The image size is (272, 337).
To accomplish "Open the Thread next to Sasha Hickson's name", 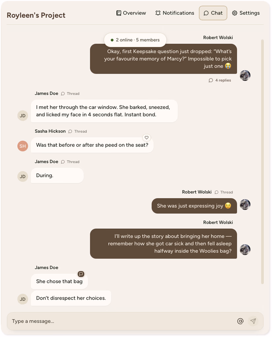I will click(77, 131).
